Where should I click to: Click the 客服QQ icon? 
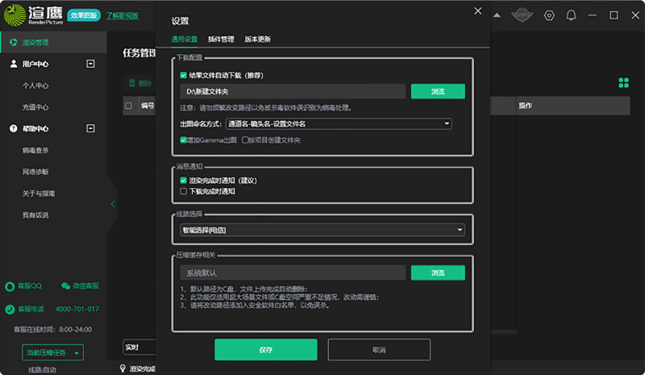click(x=10, y=286)
